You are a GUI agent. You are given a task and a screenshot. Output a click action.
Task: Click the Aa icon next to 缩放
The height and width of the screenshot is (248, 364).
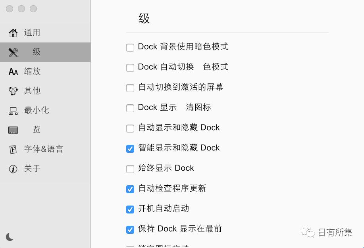(12, 71)
